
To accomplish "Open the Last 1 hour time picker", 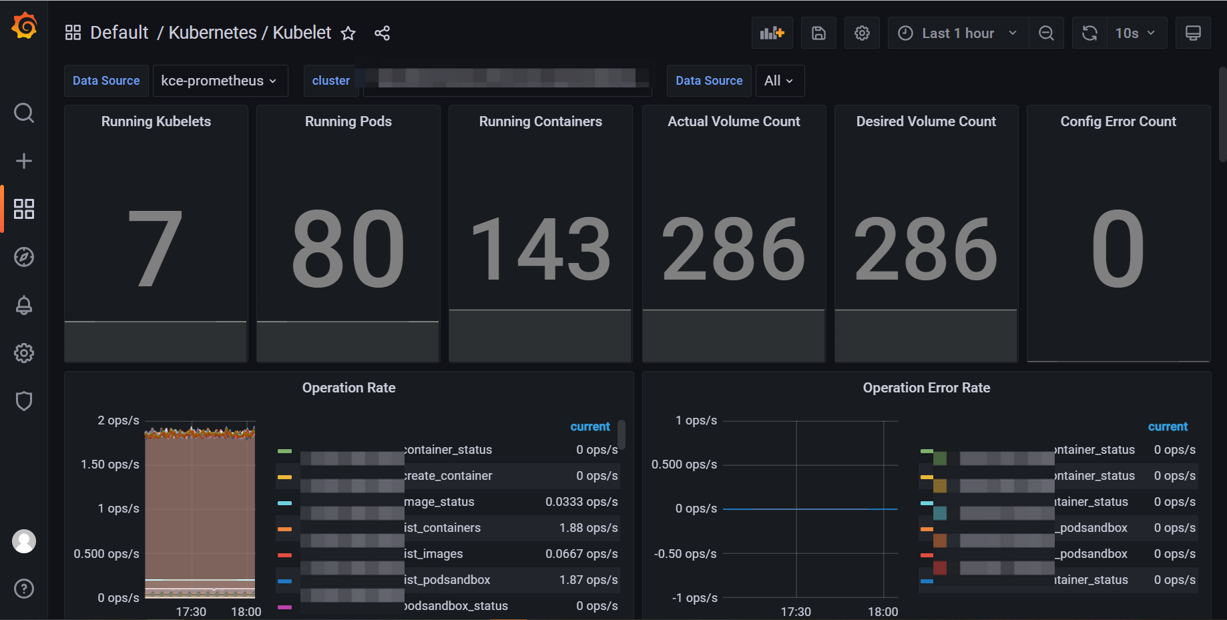I will pos(957,33).
